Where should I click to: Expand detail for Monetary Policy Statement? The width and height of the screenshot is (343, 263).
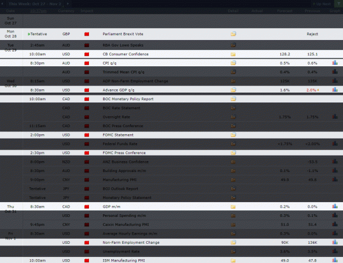pos(233,197)
